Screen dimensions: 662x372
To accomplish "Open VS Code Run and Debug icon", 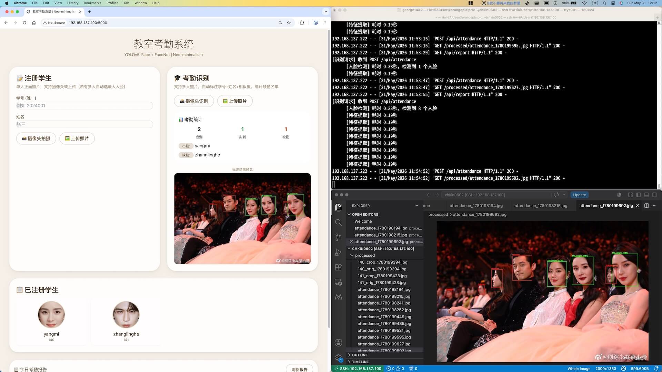I will [x=338, y=252].
